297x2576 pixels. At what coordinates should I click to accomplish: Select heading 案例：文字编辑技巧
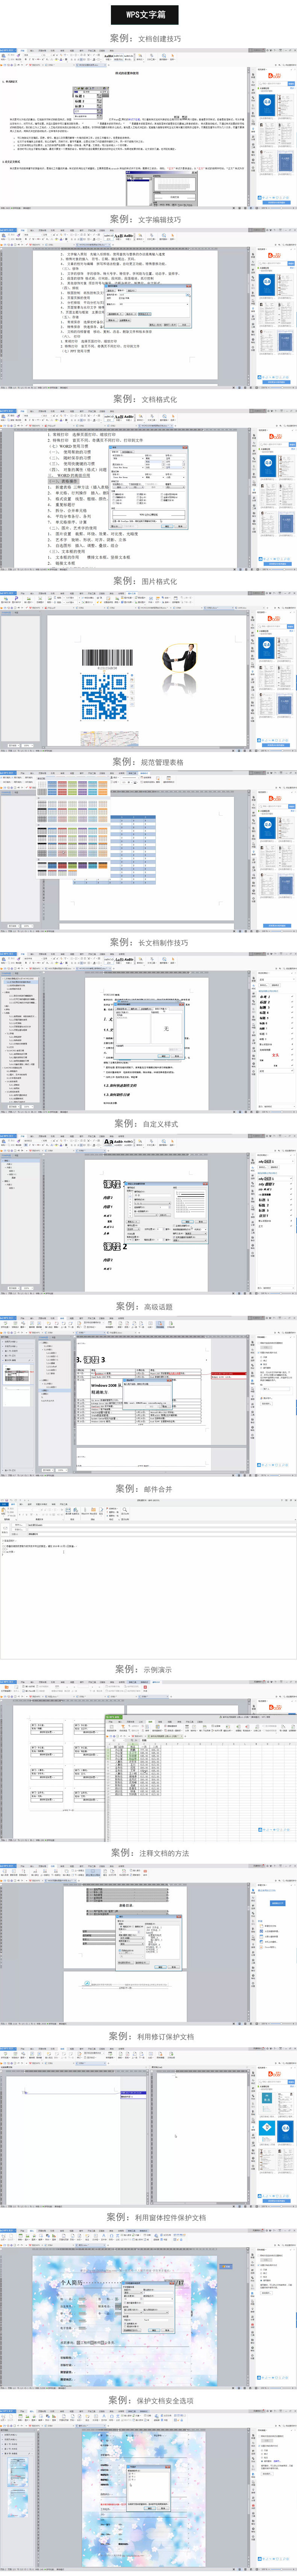[x=146, y=219]
